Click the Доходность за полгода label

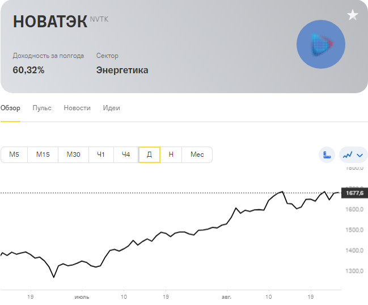click(48, 56)
